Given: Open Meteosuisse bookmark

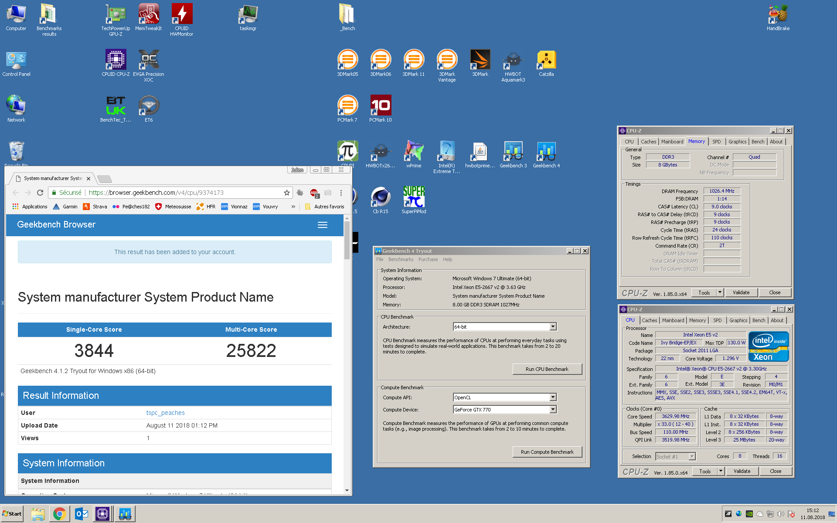Looking at the screenshot, I should tap(173, 207).
